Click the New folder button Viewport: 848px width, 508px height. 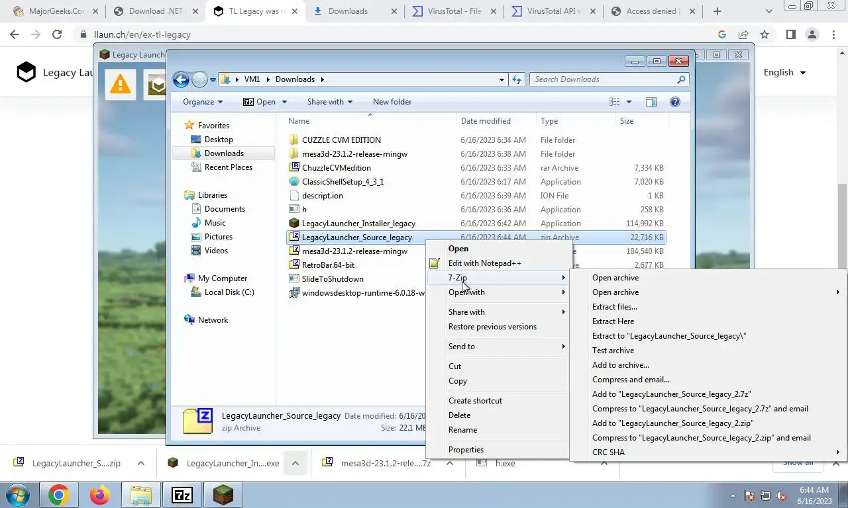click(x=392, y=102)
